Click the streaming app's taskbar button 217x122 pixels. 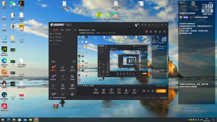pos(36,120)
